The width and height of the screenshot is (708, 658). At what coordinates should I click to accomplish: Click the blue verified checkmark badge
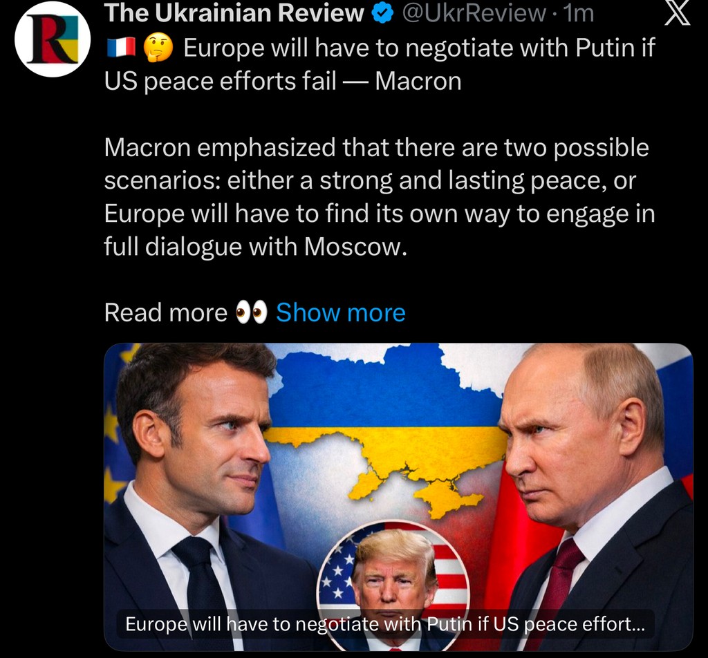(x=382, y=14)
